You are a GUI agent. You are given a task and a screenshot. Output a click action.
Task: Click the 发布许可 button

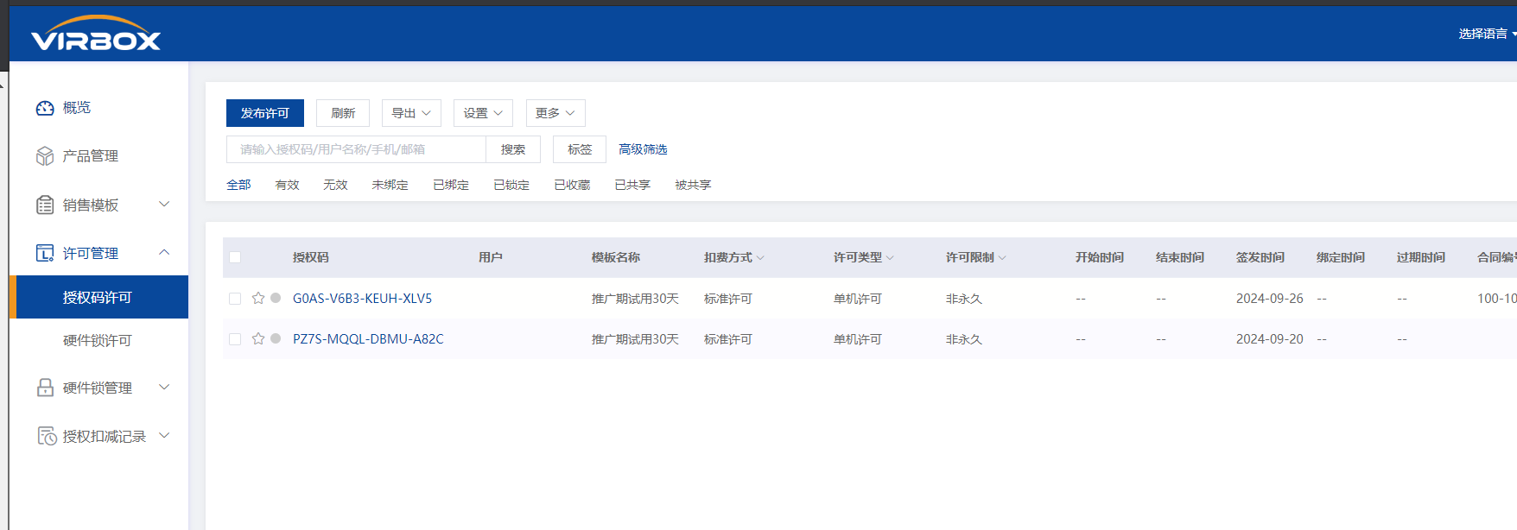coord(265,113)
